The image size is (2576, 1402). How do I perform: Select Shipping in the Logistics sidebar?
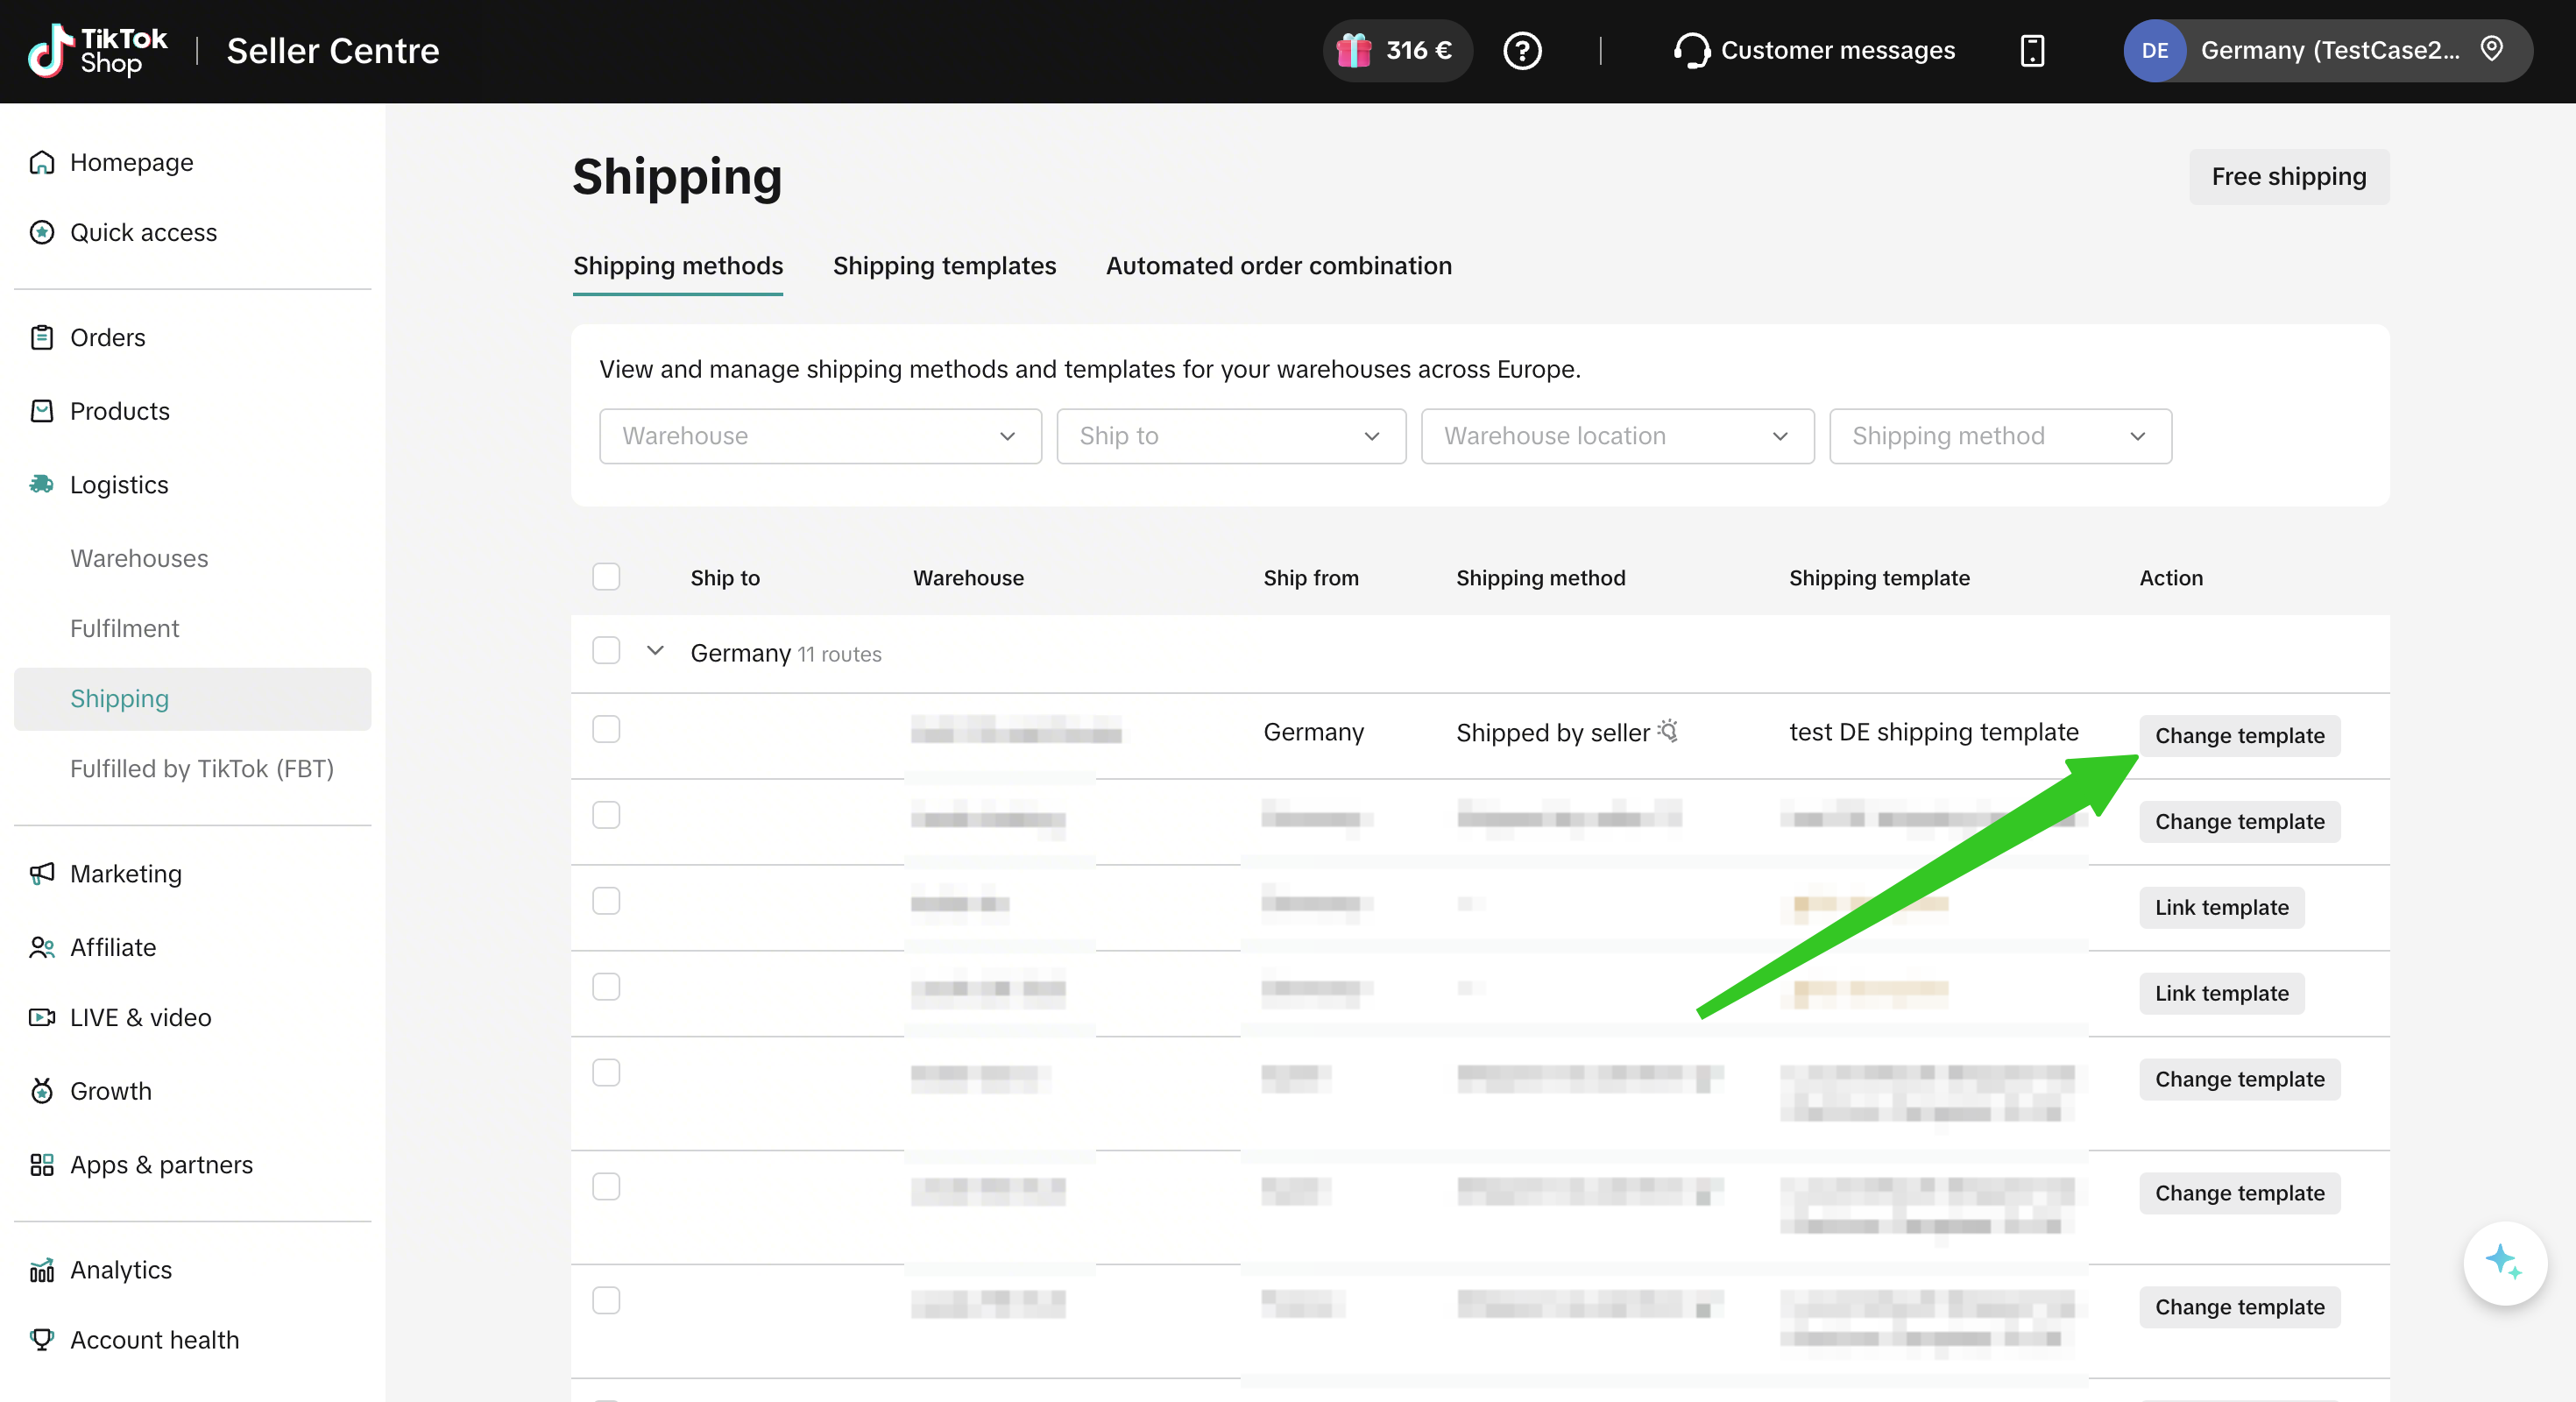point(193,698)
